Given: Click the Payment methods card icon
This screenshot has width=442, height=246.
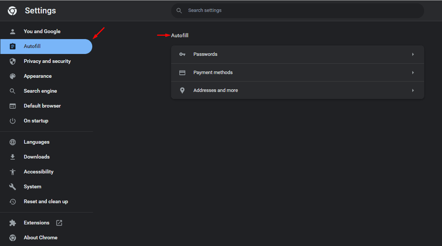Looking at the screenshot, I should click(x=182, y=72).
